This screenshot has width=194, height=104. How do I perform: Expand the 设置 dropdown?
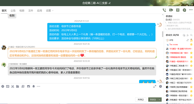point(50,11)
